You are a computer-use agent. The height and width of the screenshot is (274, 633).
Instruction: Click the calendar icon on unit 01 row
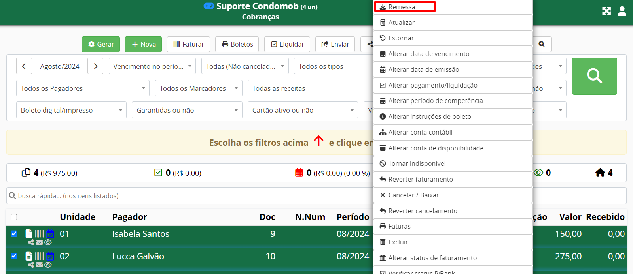click(50, 234)
